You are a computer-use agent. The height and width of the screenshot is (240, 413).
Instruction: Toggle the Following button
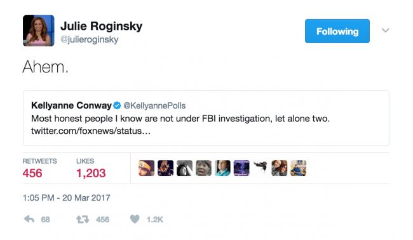tap(337, 31)
